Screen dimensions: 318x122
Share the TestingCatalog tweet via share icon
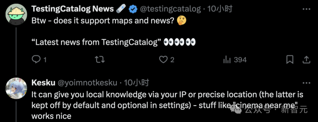(307, 60)
